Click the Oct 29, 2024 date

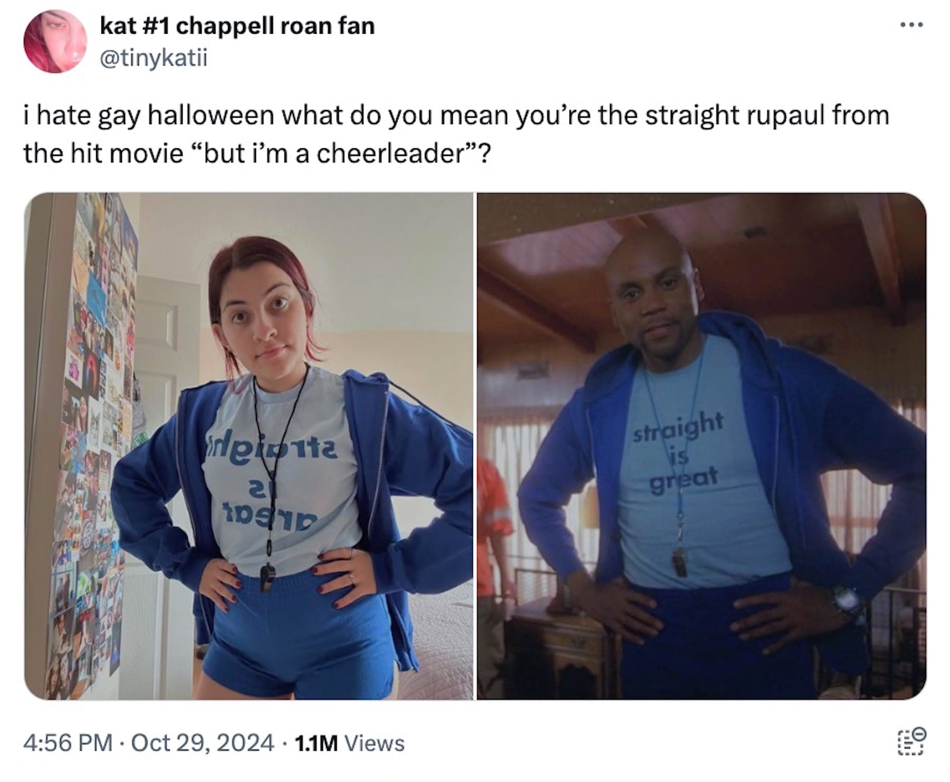coord(202,743)
